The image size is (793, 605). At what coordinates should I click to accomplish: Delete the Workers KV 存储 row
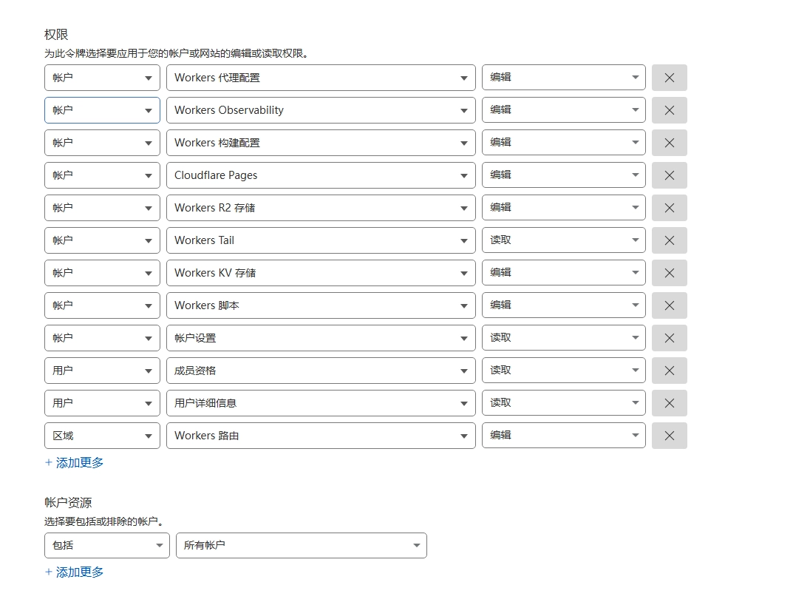[669, 273]
